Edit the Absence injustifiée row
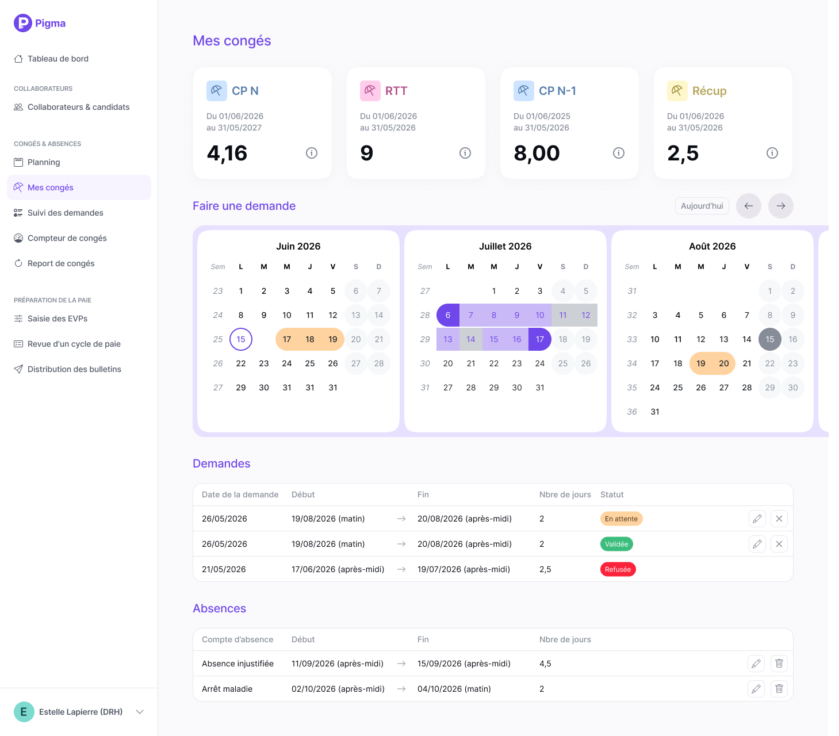This screenshot has width=839, height=736. [756, 664]
